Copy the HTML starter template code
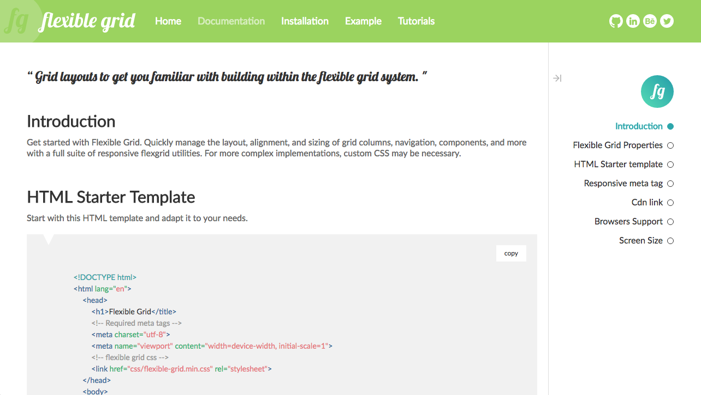The width and height of the screenshot is (701, 395). click(x=510, y=253)
